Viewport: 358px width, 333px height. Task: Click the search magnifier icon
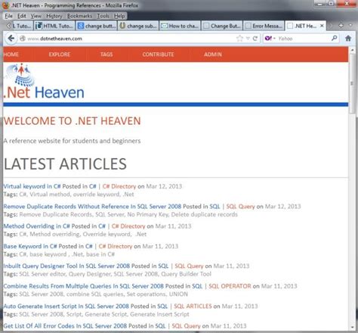click(x=334, y=39)
